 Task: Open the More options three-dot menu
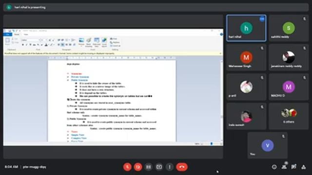tap(170, 167)
